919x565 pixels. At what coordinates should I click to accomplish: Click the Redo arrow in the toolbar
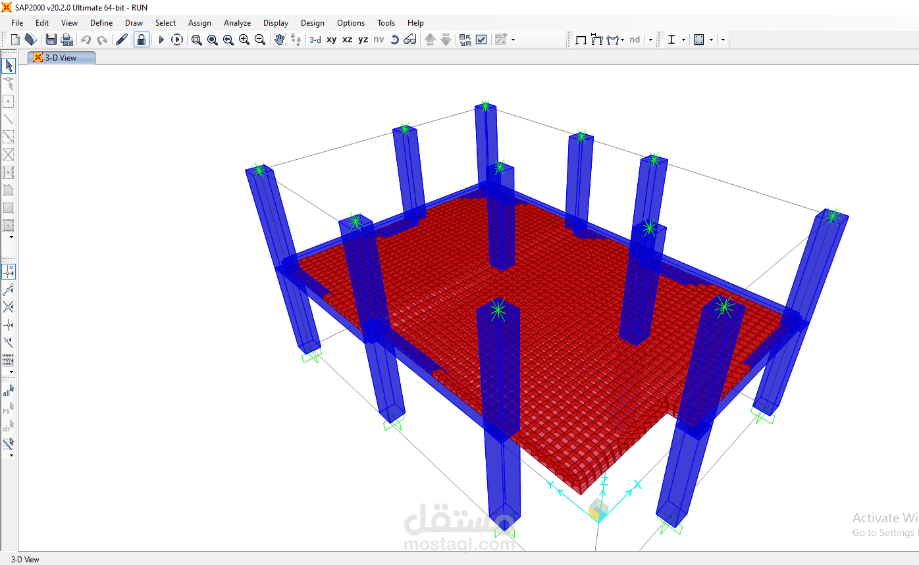point(102,39)
